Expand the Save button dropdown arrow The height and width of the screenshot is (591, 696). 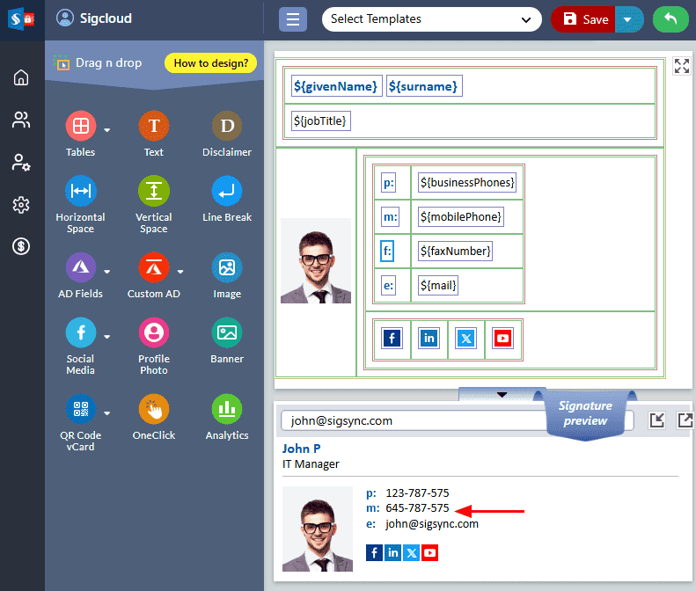(627, 19)
